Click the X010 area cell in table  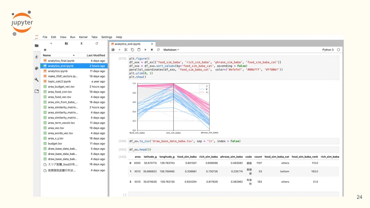pos(137,171)
